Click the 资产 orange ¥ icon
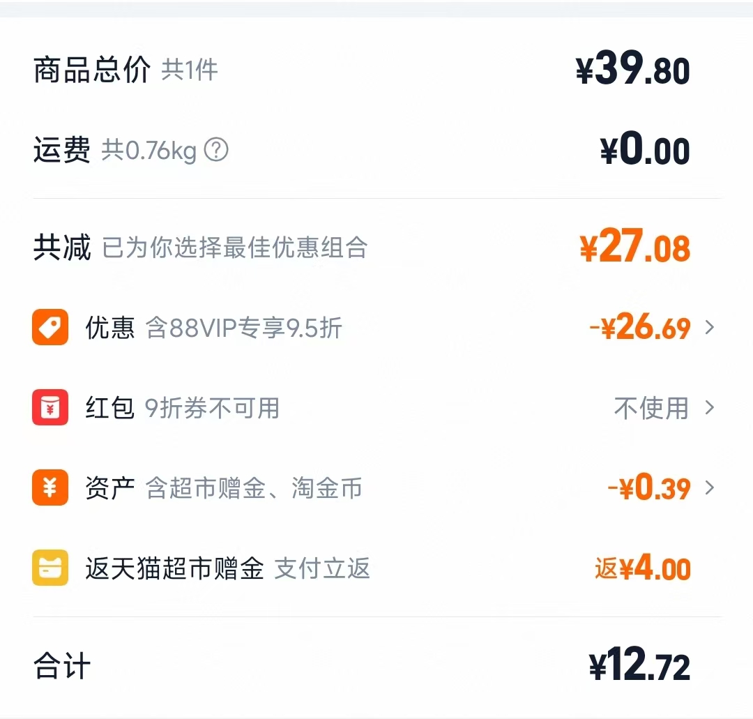 pos(49,489)
